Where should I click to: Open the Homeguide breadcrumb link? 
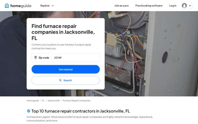tap(32, 100)
